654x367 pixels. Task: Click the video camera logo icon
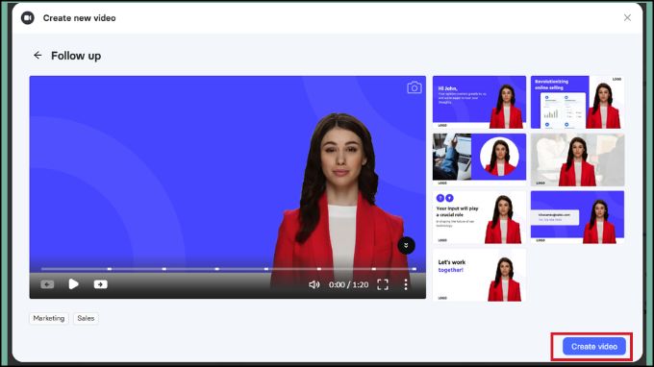28,18
